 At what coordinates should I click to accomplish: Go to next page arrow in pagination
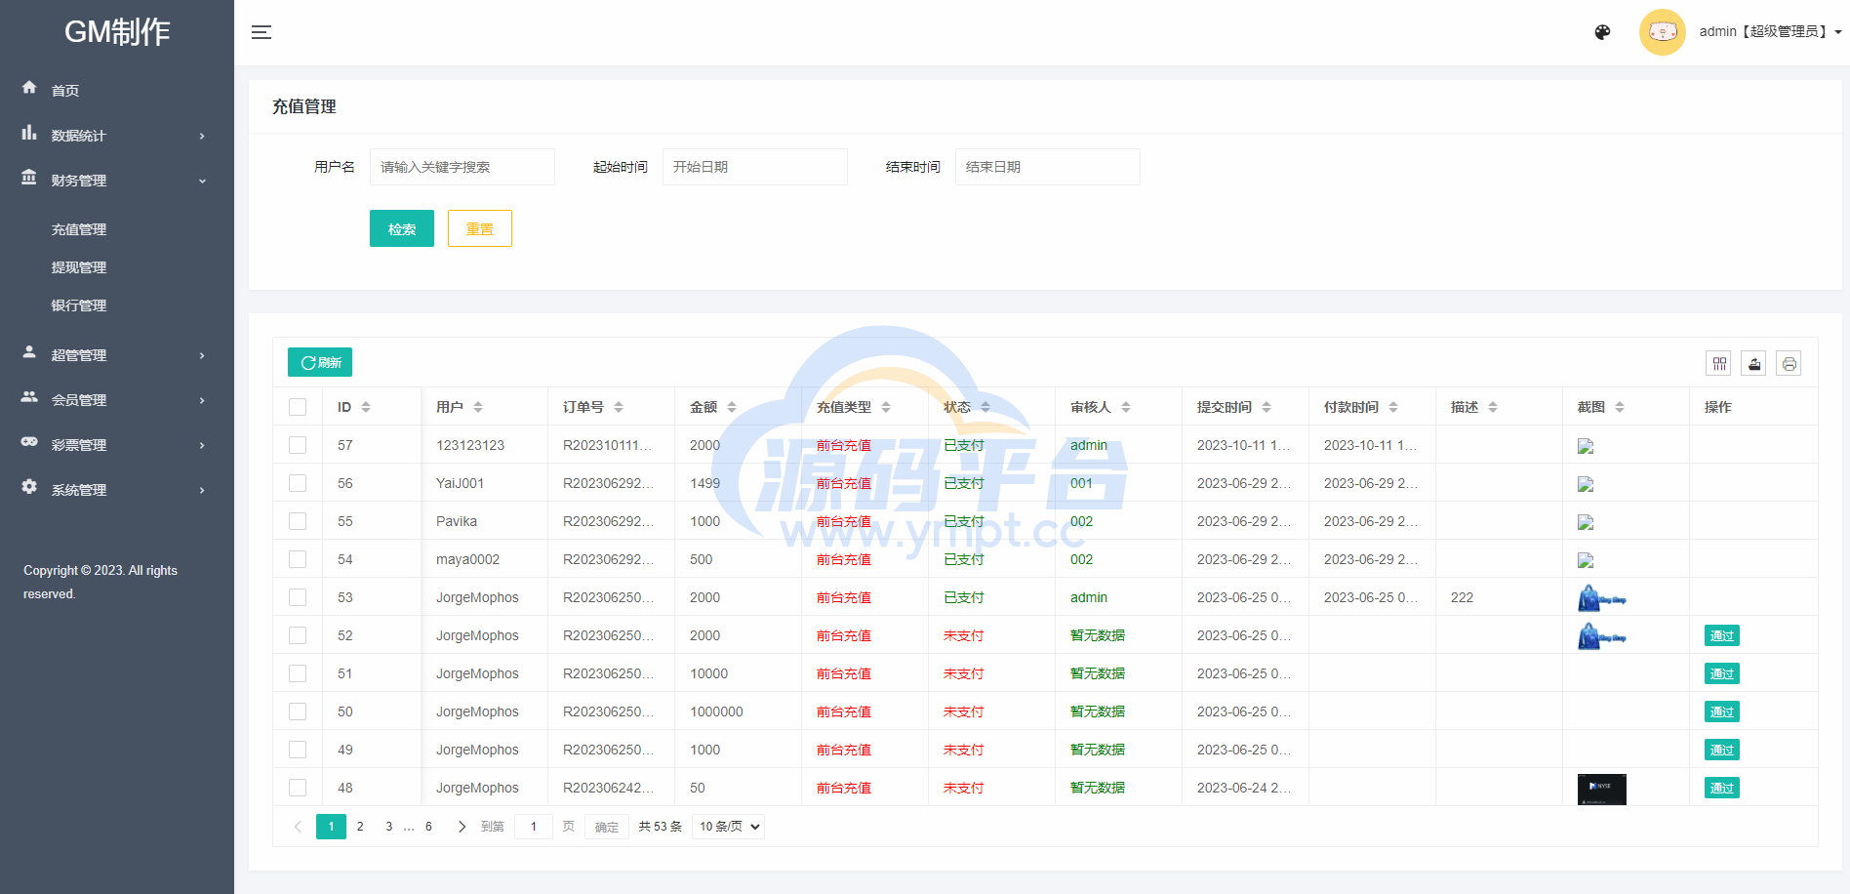(462, 827)
